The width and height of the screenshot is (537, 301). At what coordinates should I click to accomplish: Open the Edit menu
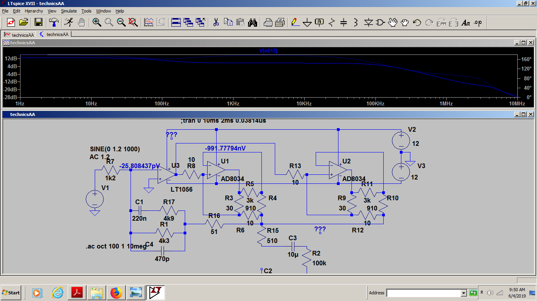[17, 11]
